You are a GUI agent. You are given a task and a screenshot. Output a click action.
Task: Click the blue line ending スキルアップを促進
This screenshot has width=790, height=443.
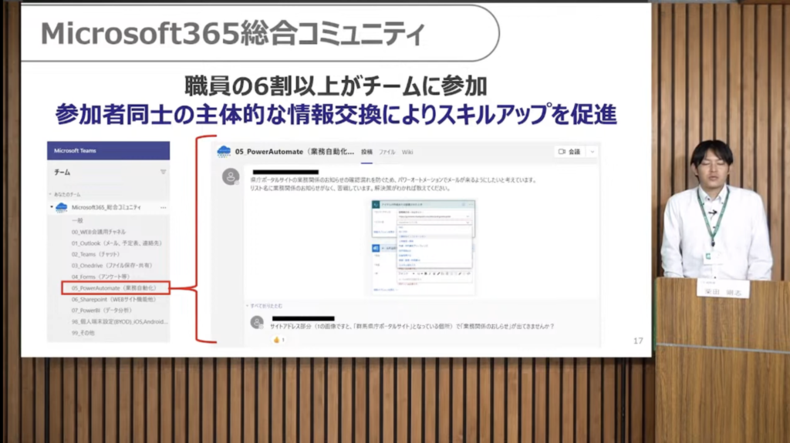(336, 114)
